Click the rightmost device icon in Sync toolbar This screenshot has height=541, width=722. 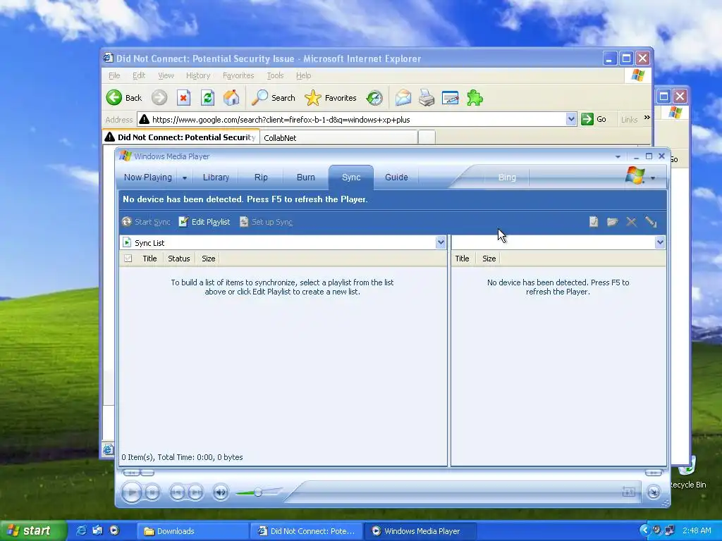[x=651, y=222]
